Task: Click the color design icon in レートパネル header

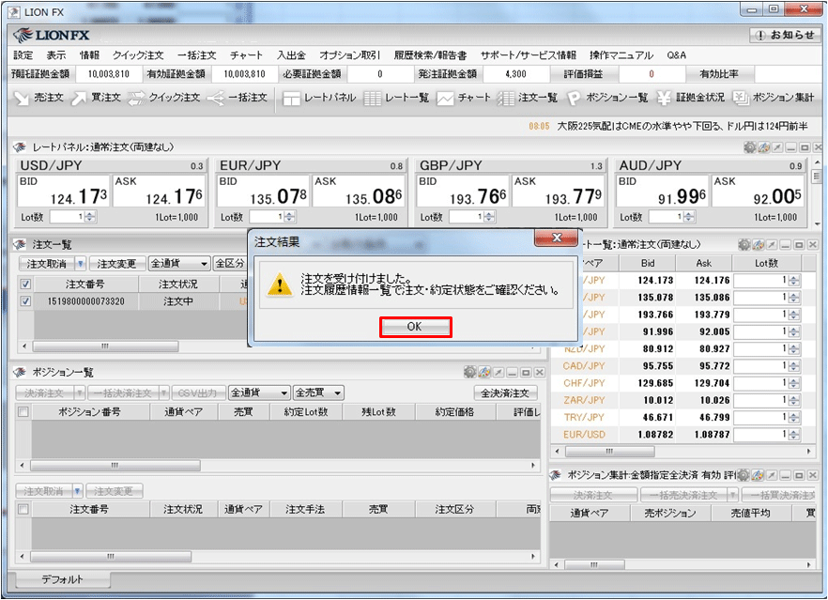Action: click(x=763, y=147)
